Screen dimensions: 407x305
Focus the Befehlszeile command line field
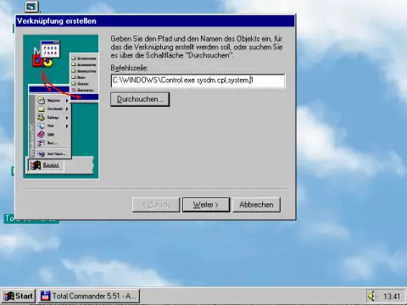pos(198,80)
